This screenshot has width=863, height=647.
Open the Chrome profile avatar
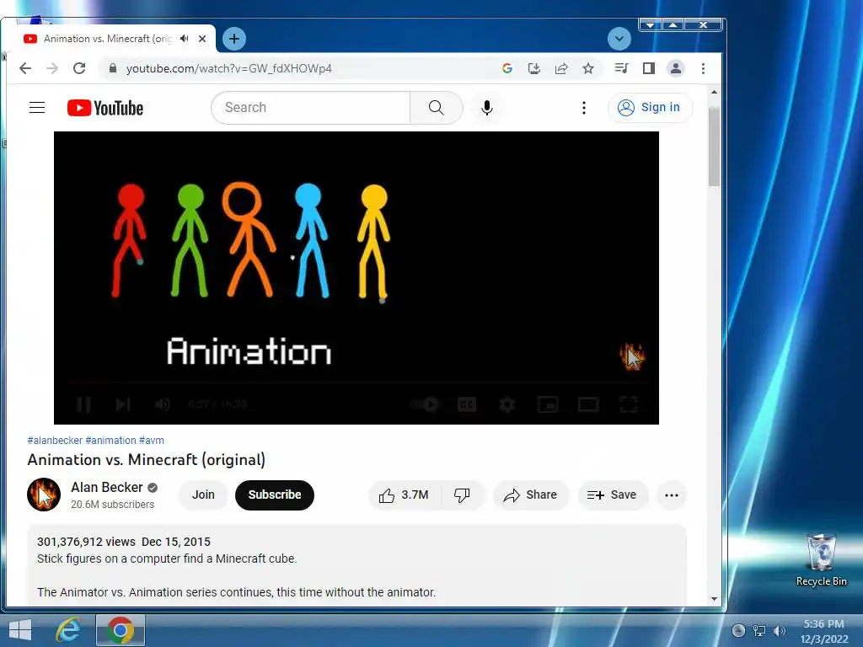pyautogui.click(x=675, y=68)
